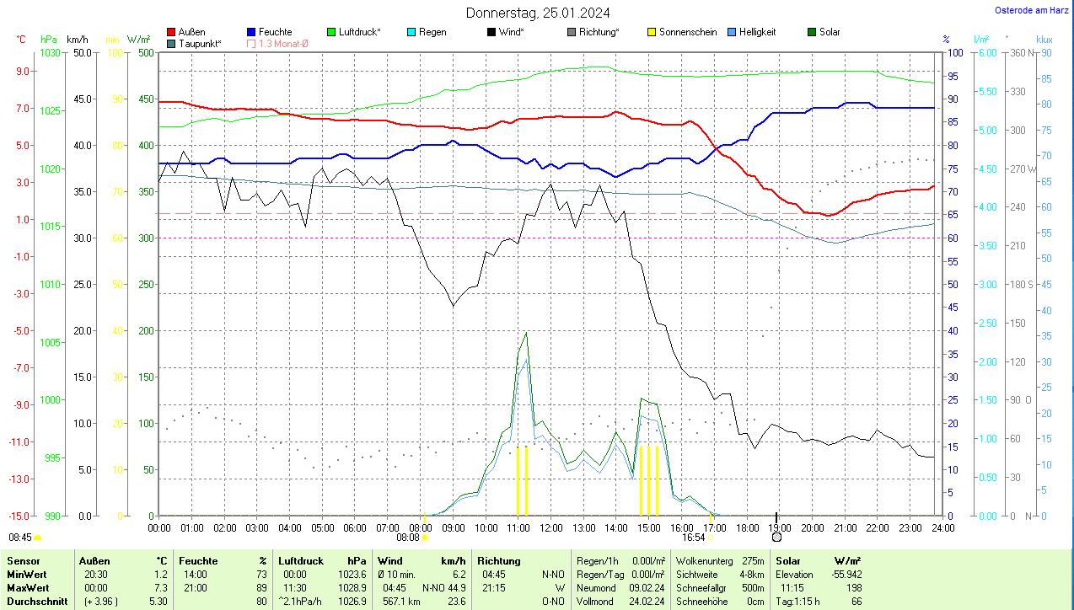This screenshot has width=1074, height=610.
Task: Toggle the 1.3 Monat-Ø legend box
Action: 251,43
